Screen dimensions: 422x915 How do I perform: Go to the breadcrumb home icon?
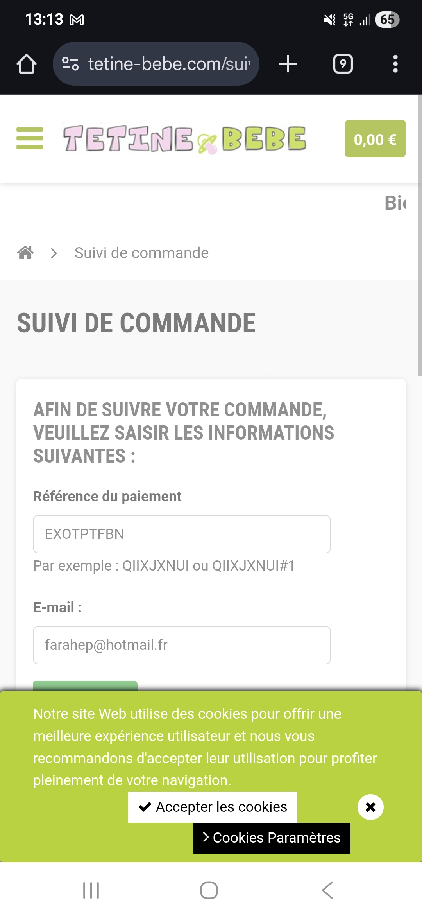click(x=25, y=253)
